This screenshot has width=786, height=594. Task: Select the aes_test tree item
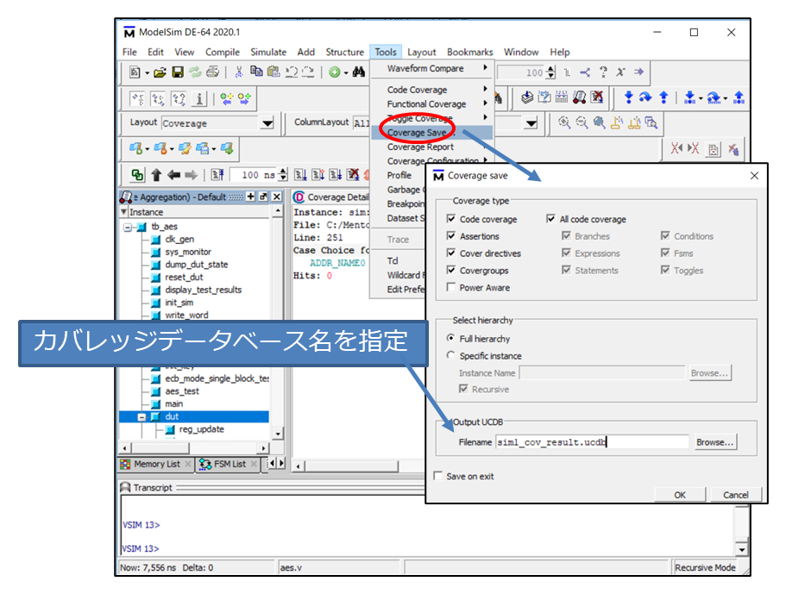(182, 391)
